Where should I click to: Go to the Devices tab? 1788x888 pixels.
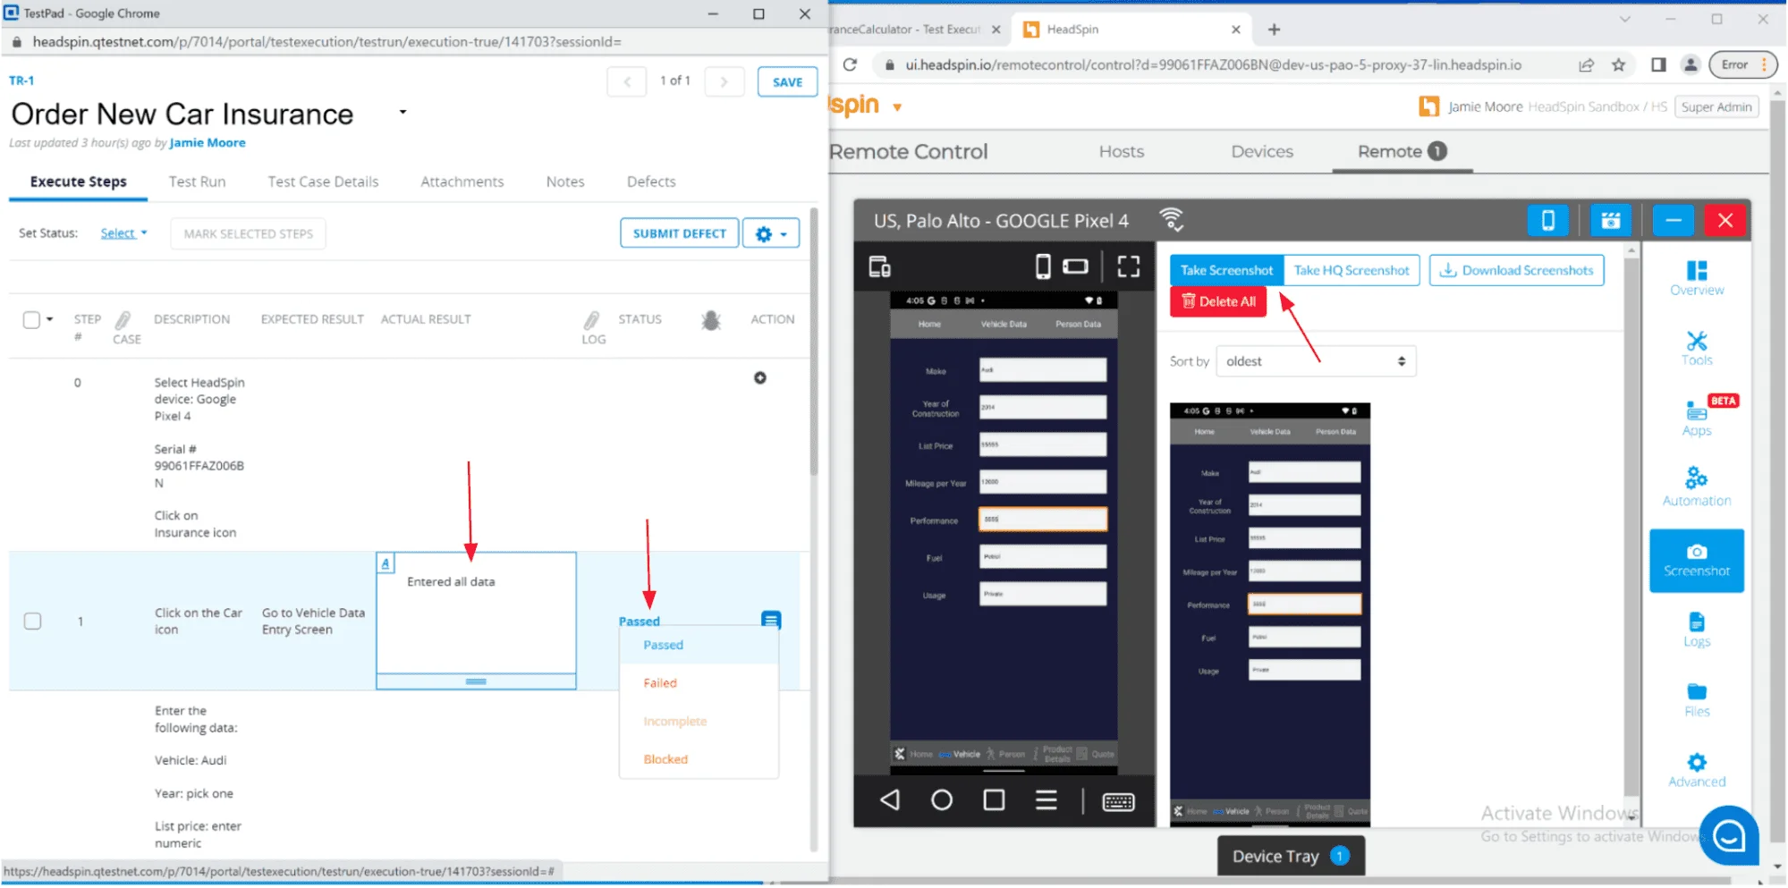1261,152
